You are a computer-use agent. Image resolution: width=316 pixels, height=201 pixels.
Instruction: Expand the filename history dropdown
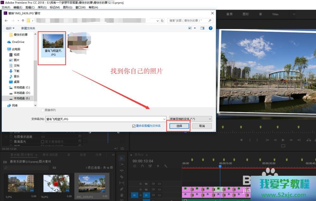pos(164,119)
